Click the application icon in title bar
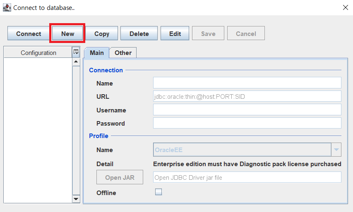The image size is (353, 212). coord(7,7)
